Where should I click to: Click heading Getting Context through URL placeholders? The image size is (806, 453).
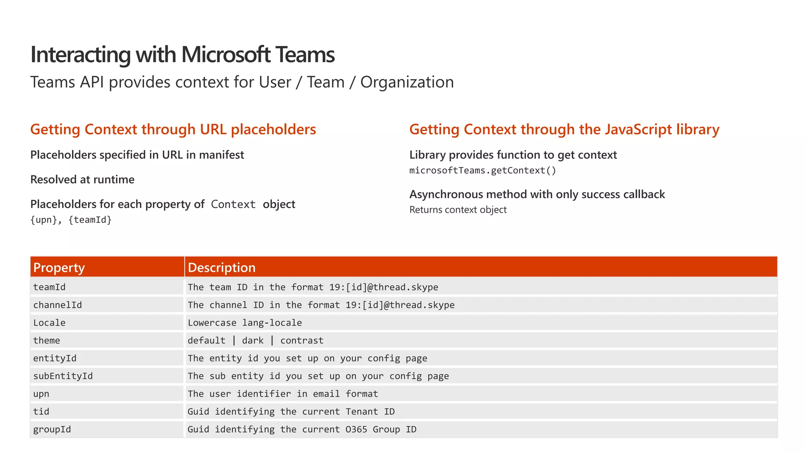173,129
